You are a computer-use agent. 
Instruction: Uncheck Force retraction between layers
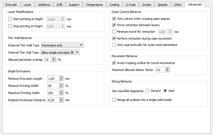pos(114,25)
